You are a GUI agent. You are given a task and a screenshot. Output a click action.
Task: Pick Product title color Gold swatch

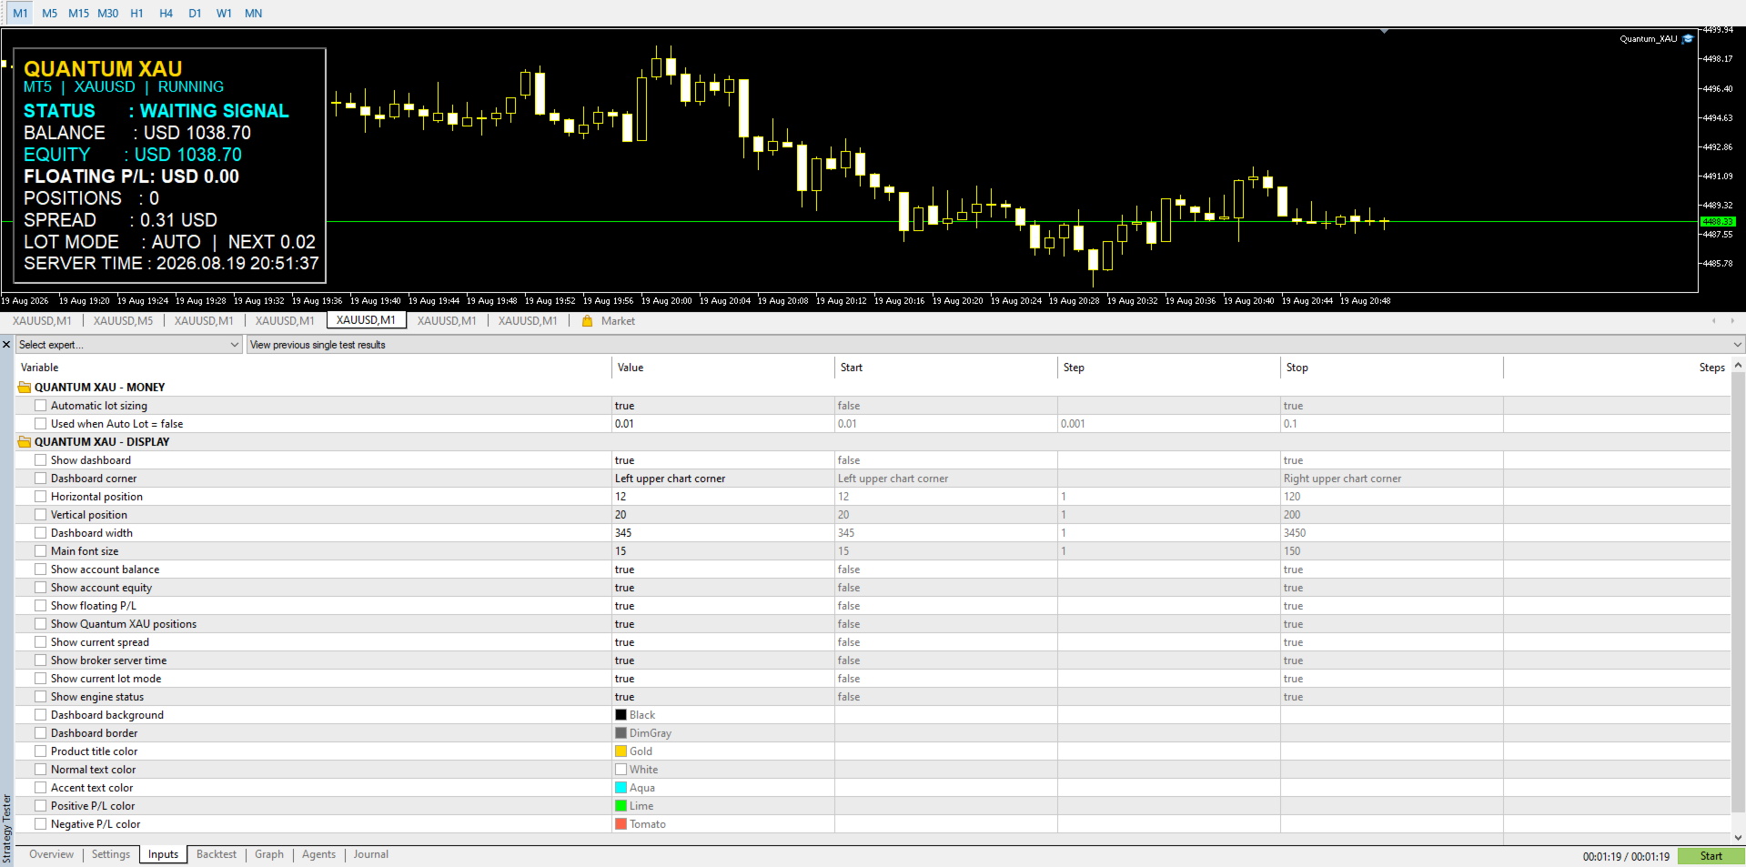[x=621, y=751]
